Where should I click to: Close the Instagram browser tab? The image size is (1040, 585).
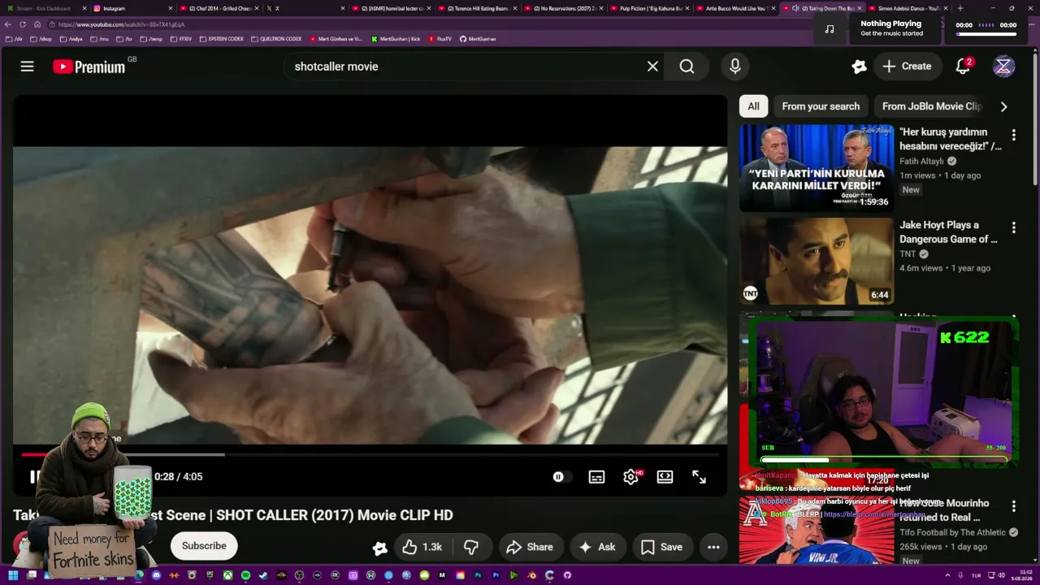(x=171, y=8)
